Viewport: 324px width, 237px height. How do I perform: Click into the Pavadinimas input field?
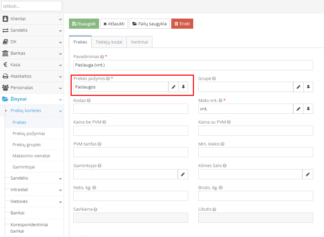(x=193, y=65)
